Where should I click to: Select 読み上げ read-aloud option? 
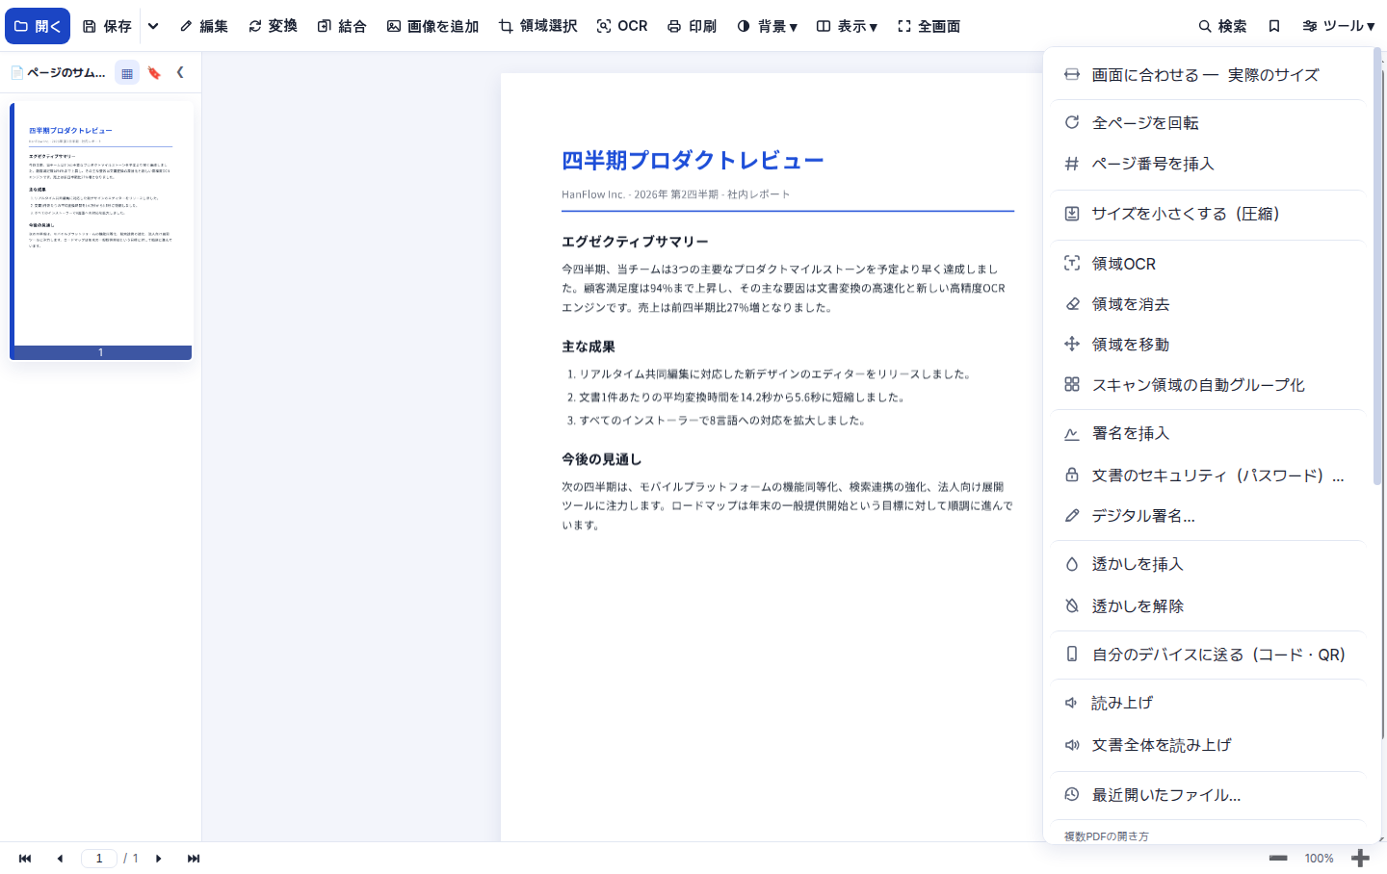[1208, 703]
